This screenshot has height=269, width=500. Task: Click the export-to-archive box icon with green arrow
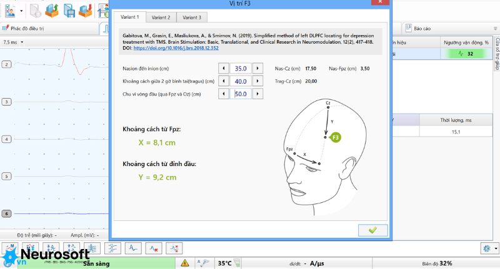coord(52,11)
